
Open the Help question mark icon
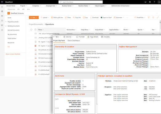tap(154, 2)
